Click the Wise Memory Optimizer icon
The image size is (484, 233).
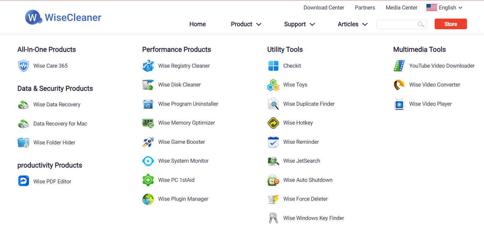click(x=148, y=123)
